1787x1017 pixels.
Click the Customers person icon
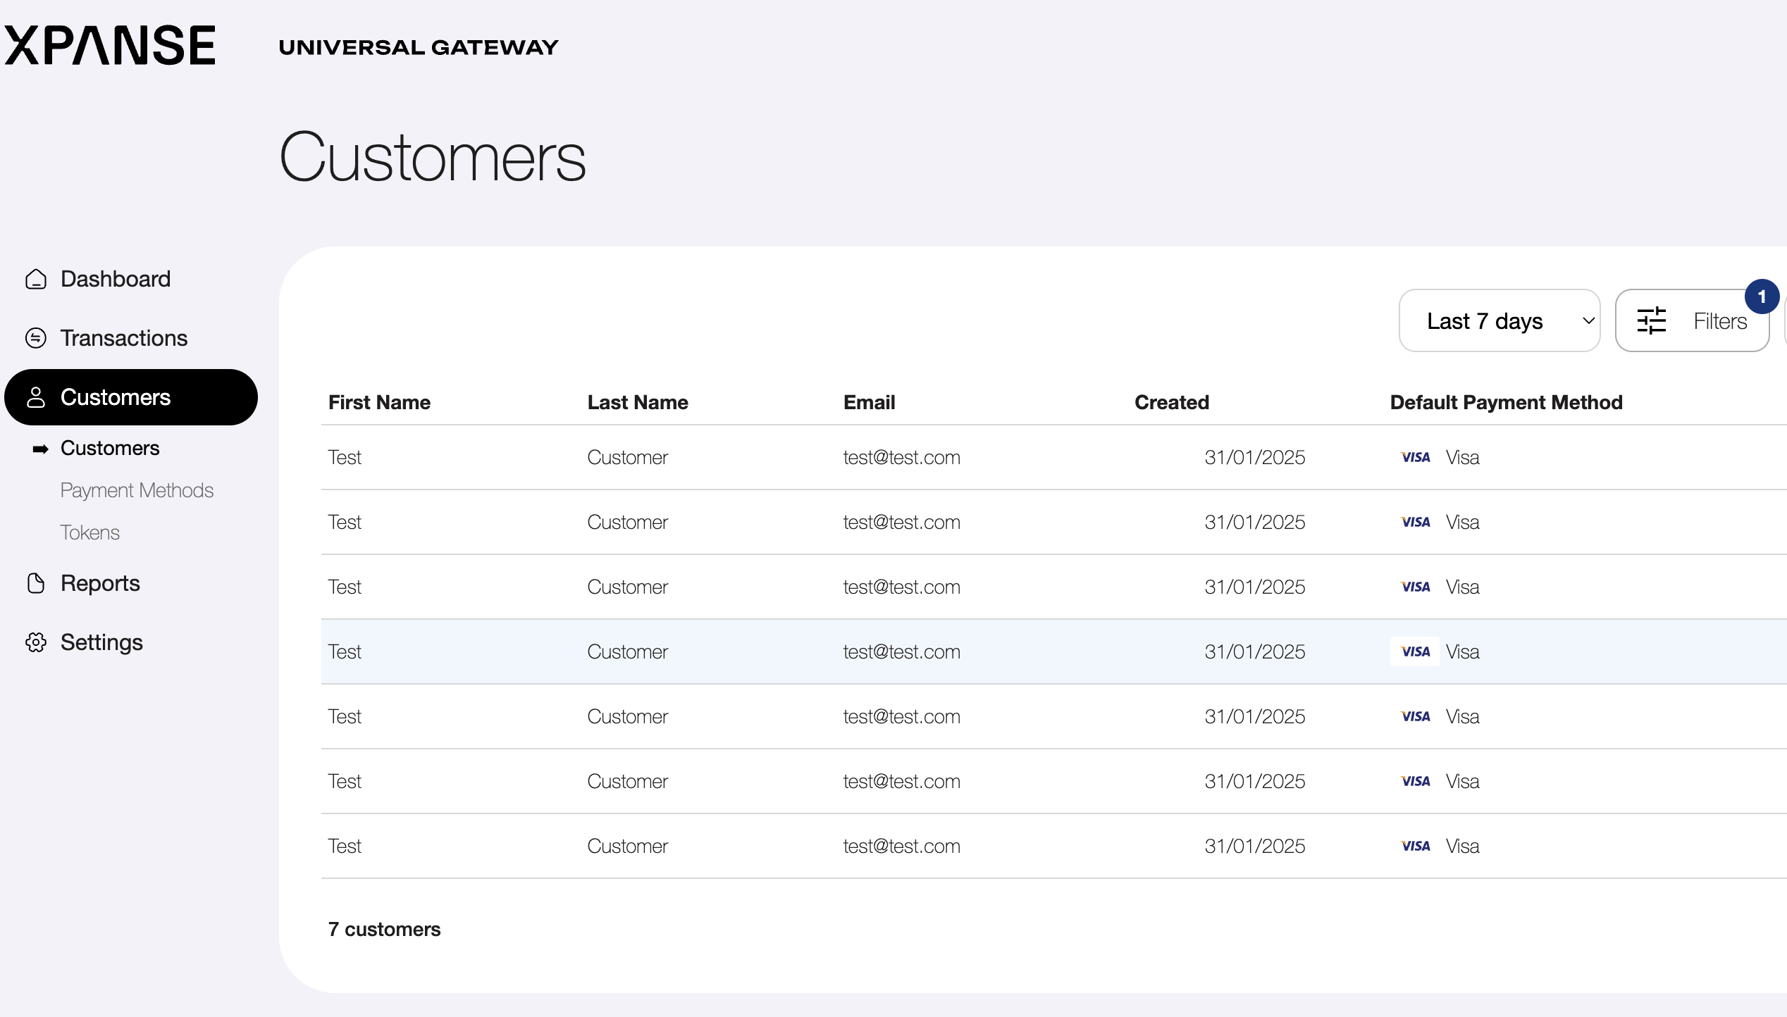[x=36, y=398]
